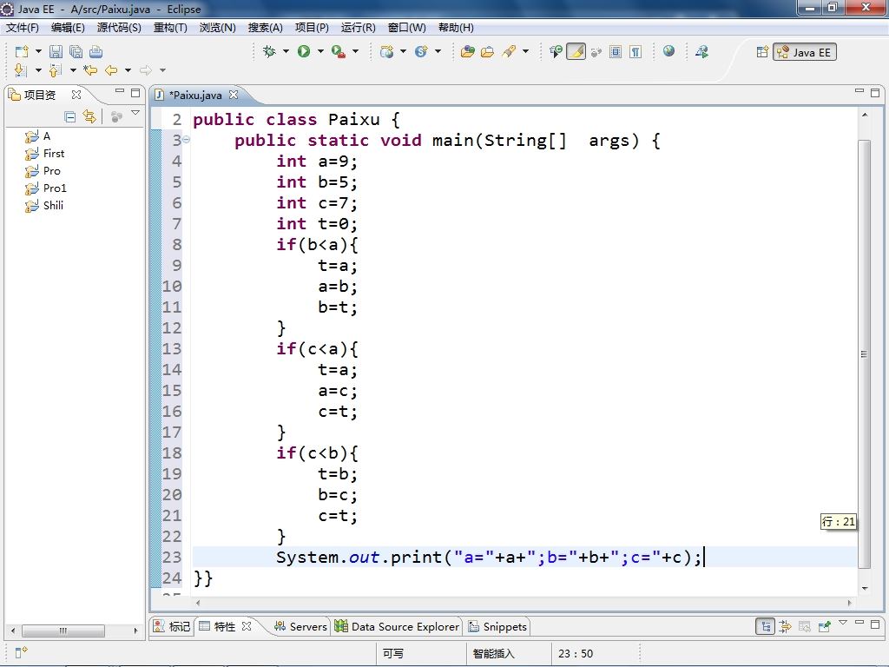Switch to the Servers tab

[x=300, y=626]
